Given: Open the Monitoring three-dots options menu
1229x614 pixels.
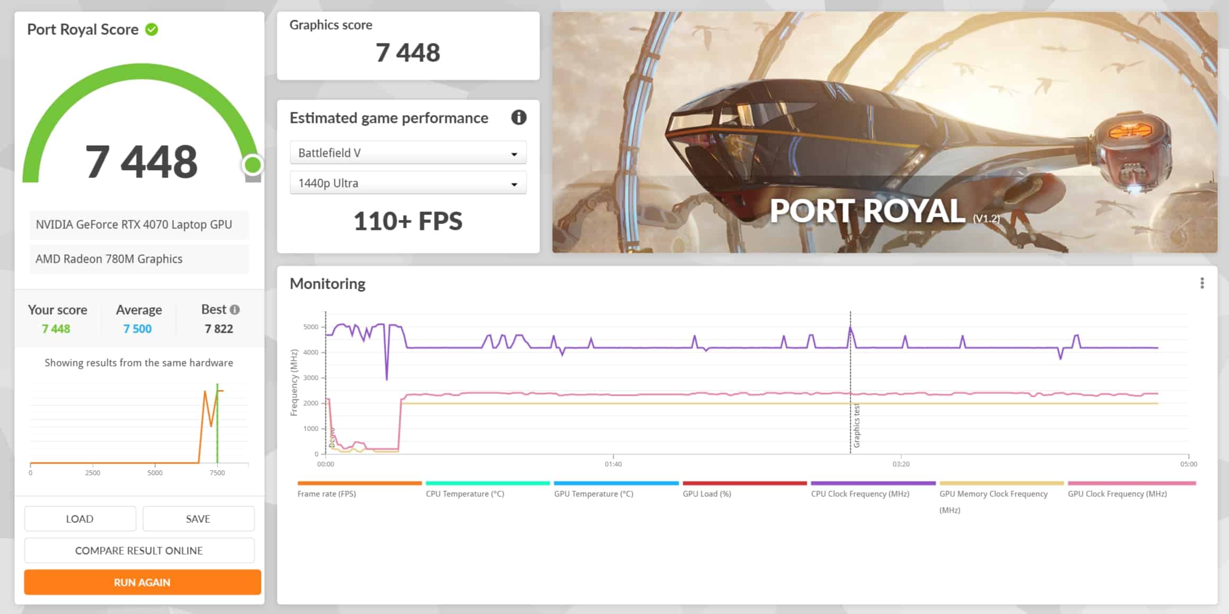Looking at the screenshot, I should point(1202,283).
